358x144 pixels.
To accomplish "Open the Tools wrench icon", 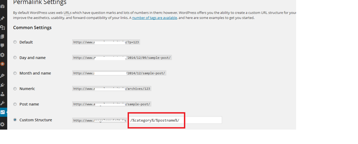I will pos(2,103).
